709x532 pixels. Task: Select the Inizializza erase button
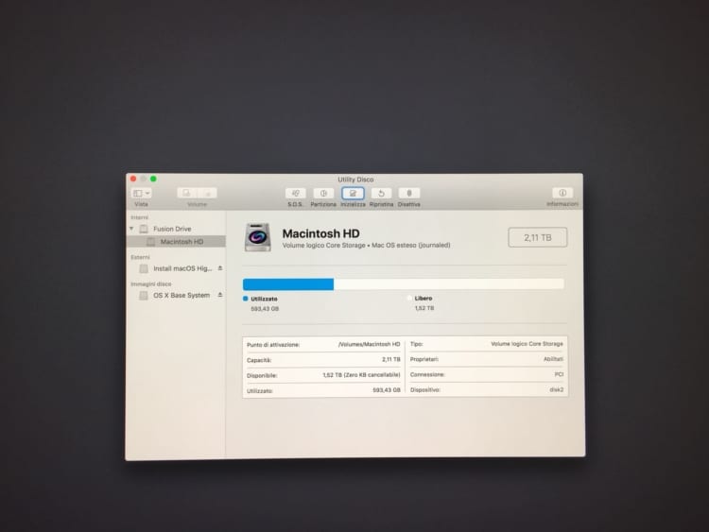(x=353, y=193)
